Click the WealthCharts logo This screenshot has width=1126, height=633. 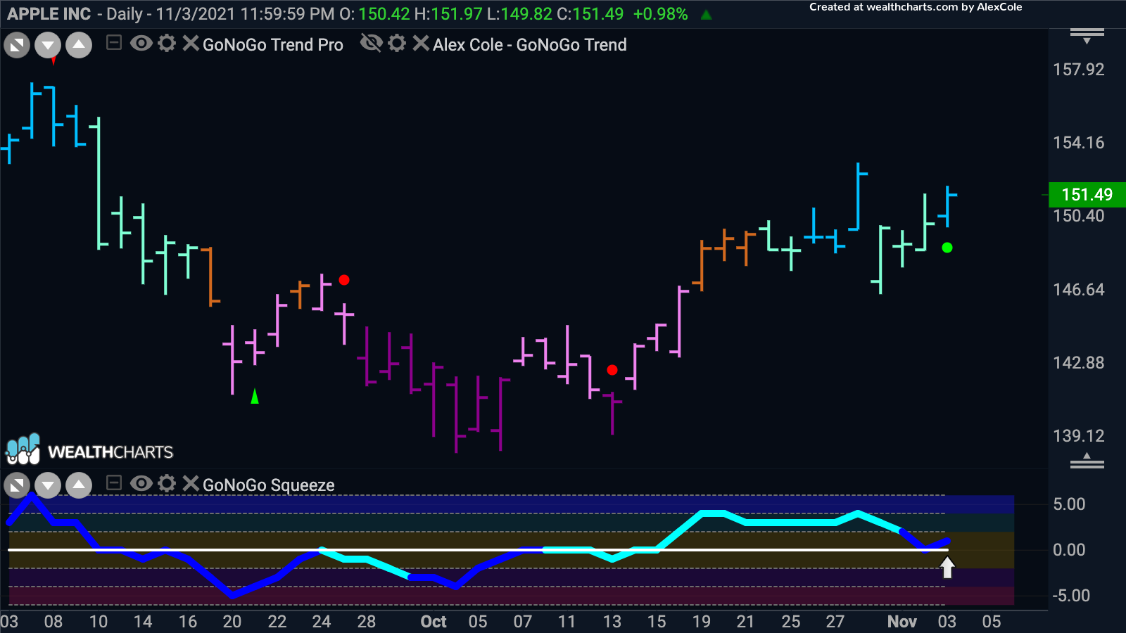(89, 450)
